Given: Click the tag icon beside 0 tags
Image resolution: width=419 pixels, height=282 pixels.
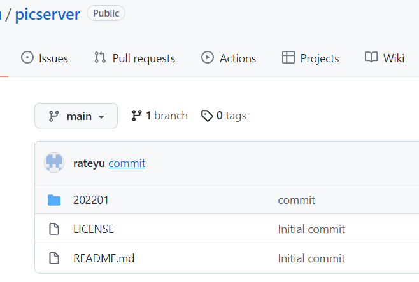Looking at the screenshot, I should tap(207, 116).
